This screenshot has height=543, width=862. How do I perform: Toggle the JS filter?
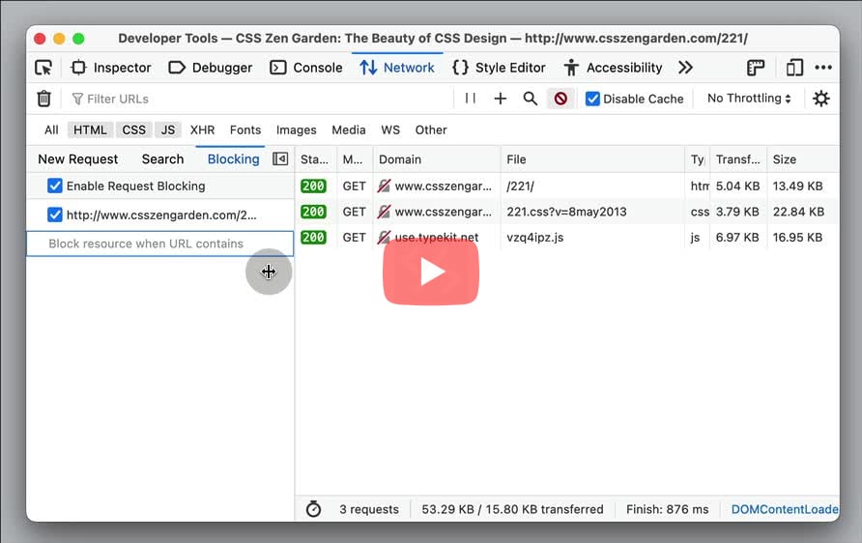point(168,130)
